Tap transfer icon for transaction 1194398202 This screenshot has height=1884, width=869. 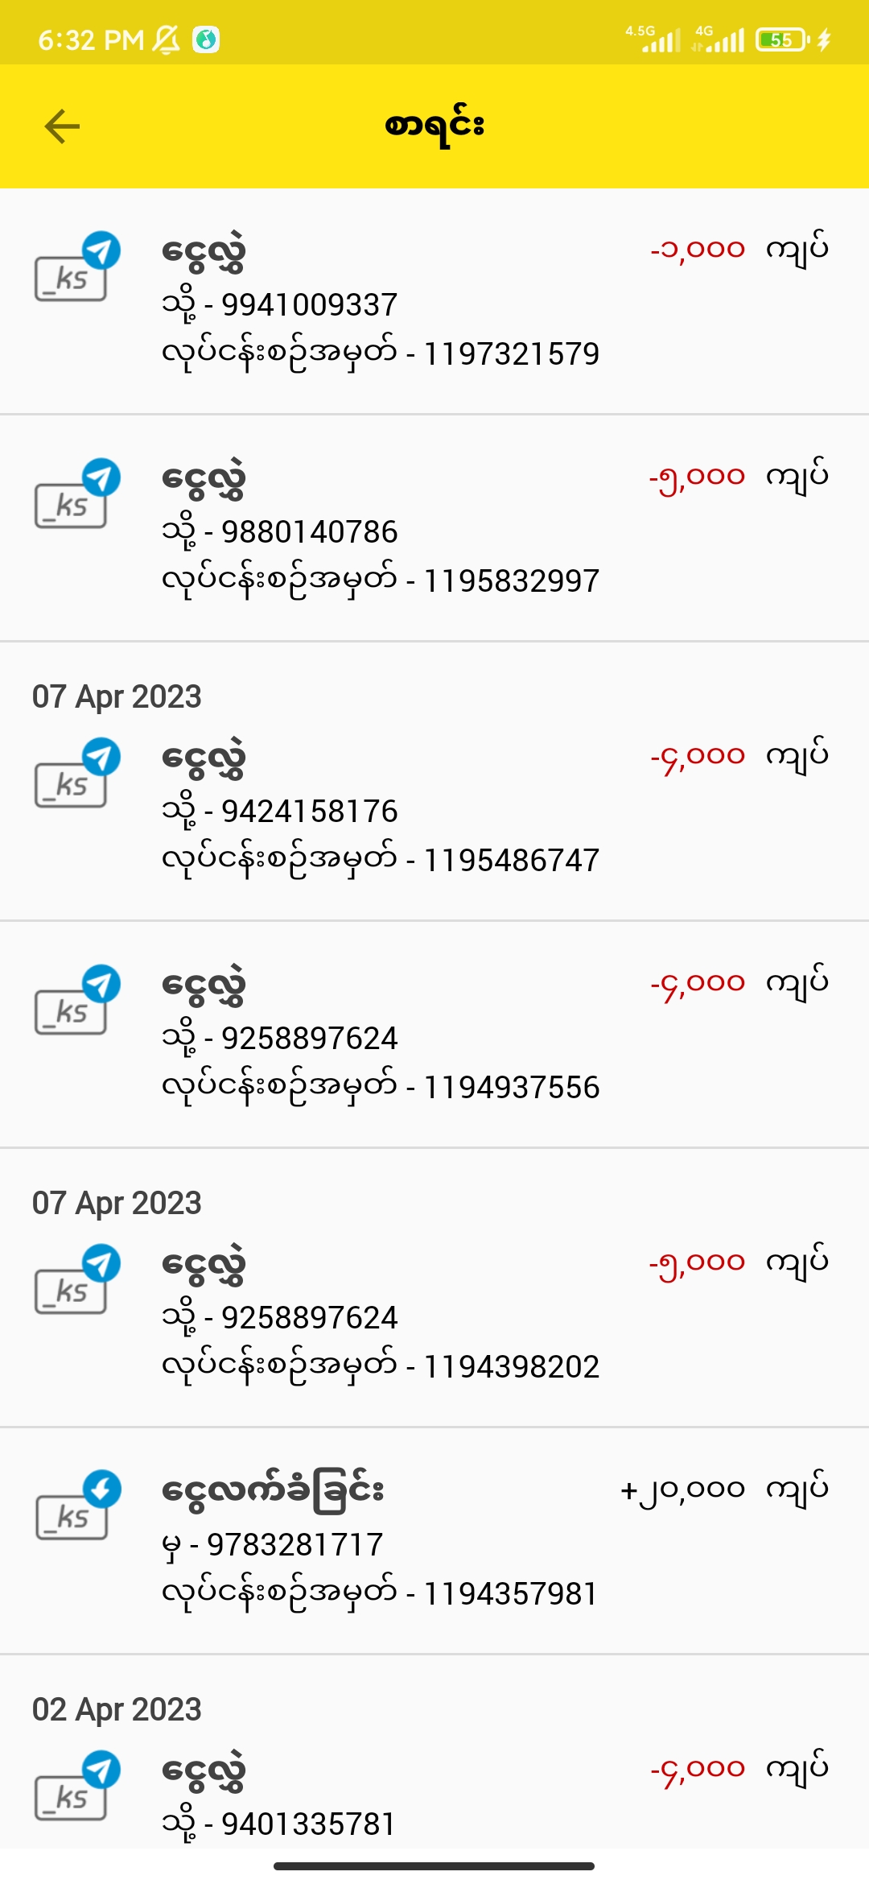[x=76, y=1280]
